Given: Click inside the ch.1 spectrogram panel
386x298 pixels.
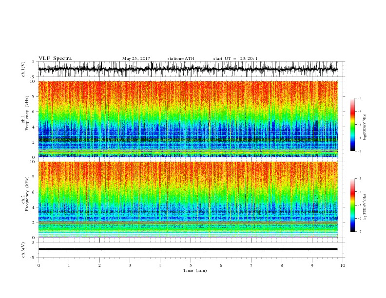Looking at the screenshot, I should point(188,119).
